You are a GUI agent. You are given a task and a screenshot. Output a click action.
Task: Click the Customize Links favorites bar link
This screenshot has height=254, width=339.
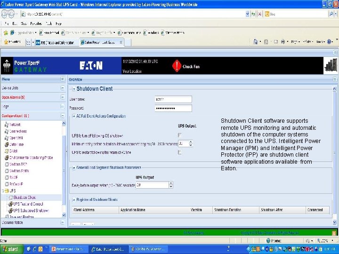pyautogui.click(x=129, y=33)
